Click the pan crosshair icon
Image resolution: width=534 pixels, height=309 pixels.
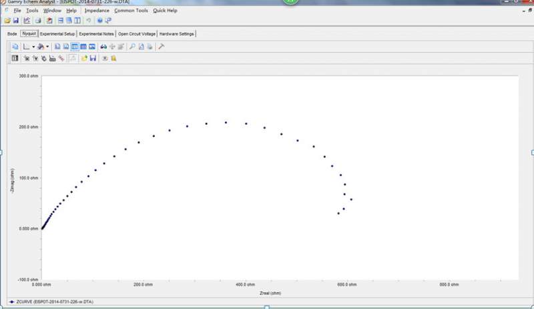pyautogui.click(x=112, y=47)
